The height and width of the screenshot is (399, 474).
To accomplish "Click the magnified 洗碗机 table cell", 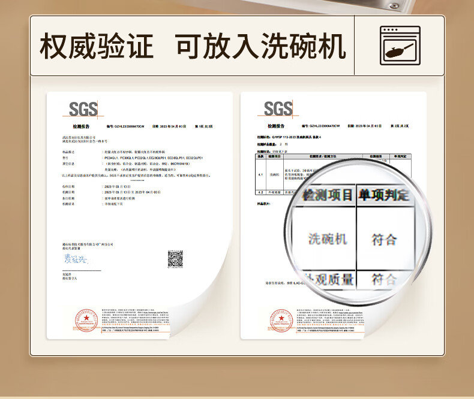I will tap(328, 238).
